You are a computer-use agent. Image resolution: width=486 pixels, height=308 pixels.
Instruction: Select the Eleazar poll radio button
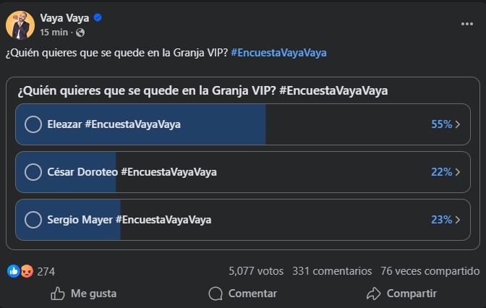33,124
